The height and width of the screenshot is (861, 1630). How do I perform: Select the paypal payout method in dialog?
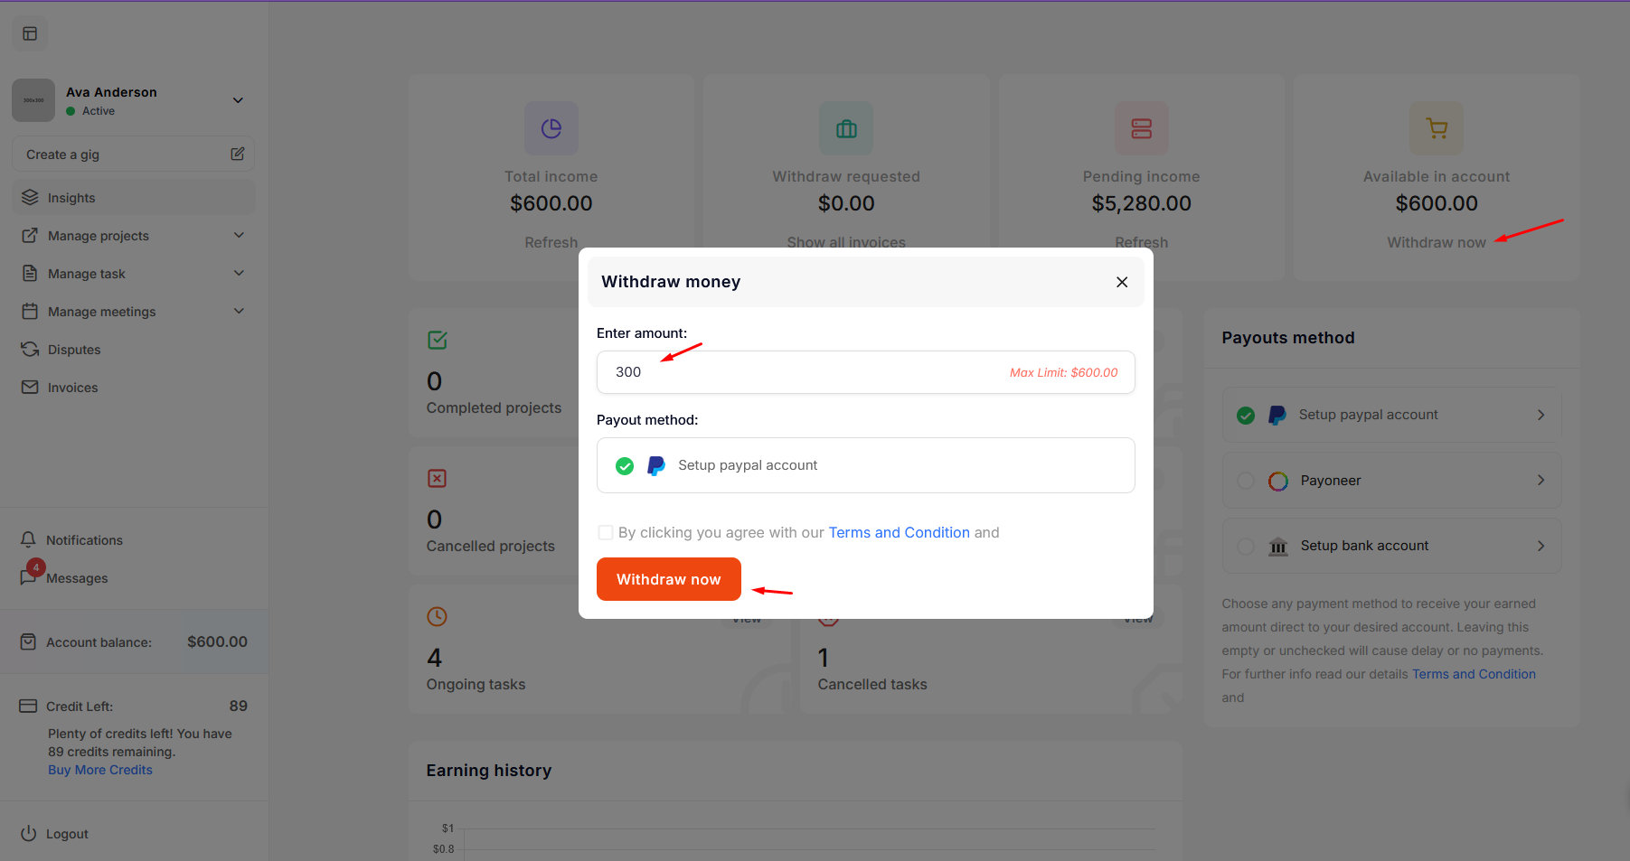865,465
